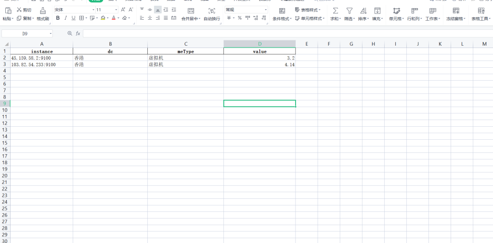This screenshot has width=493, height=243.
Task: Click the Format Painter (格式刷) icon
Action: coord(43,10)
